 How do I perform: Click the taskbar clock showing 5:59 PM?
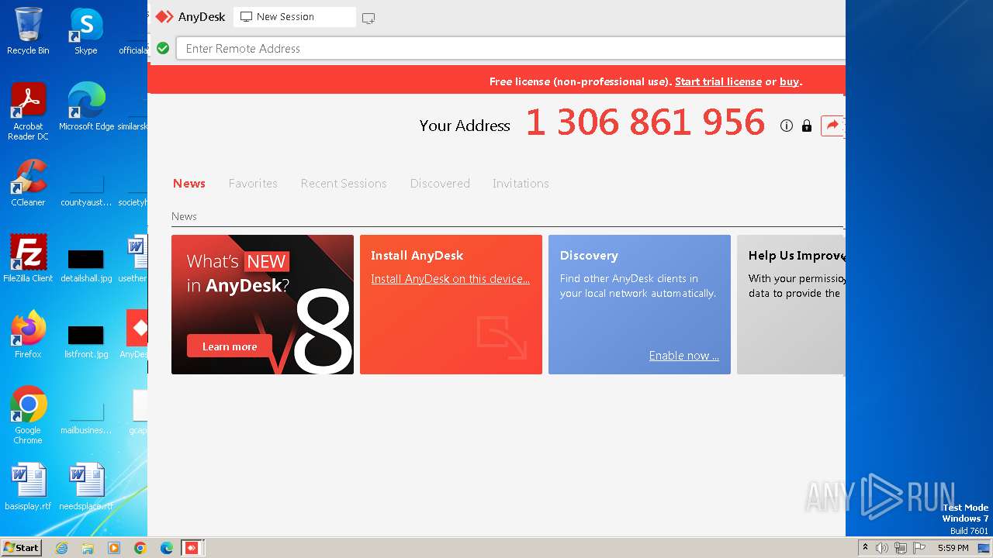953,548
